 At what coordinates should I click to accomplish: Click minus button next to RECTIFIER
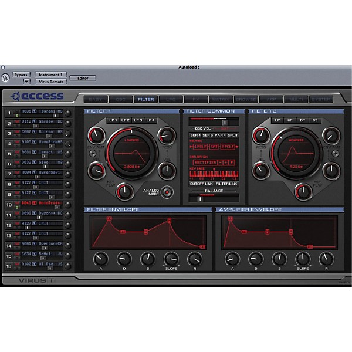220,163
